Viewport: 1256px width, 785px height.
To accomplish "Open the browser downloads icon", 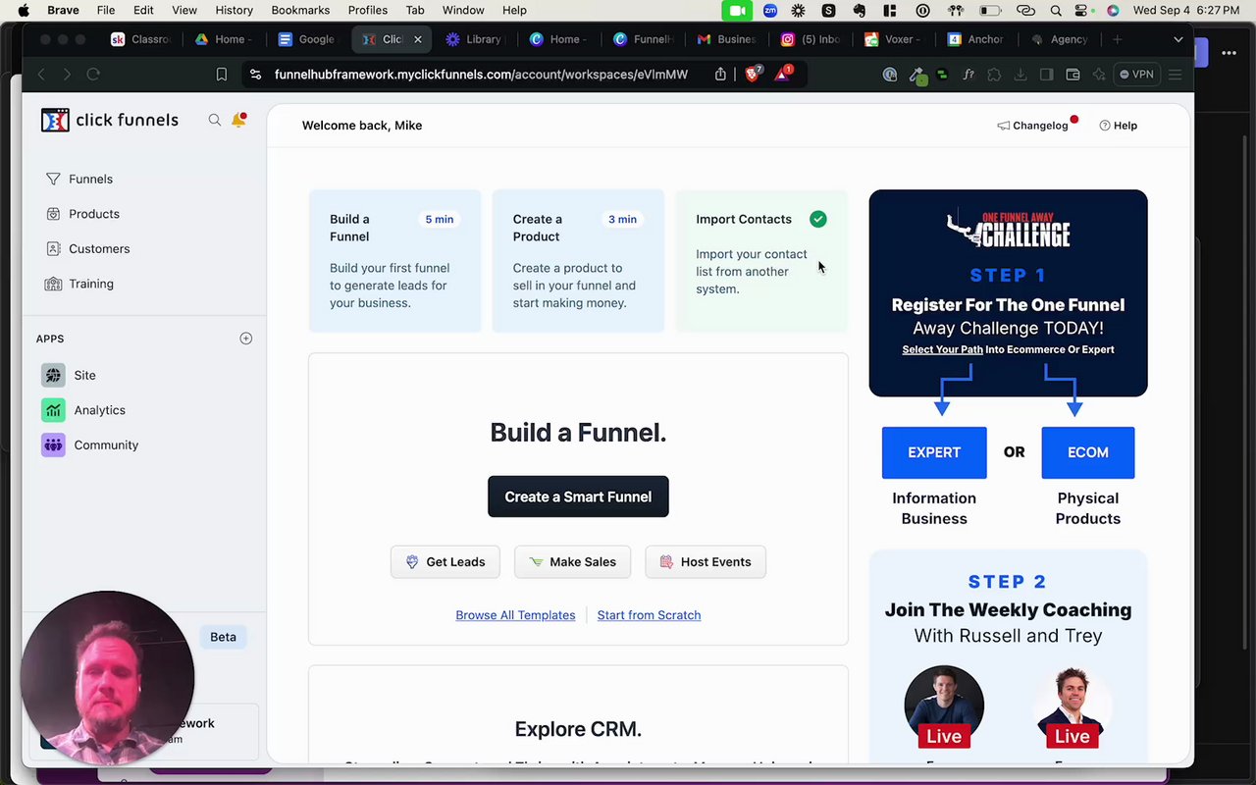I will click(1020, 75).
